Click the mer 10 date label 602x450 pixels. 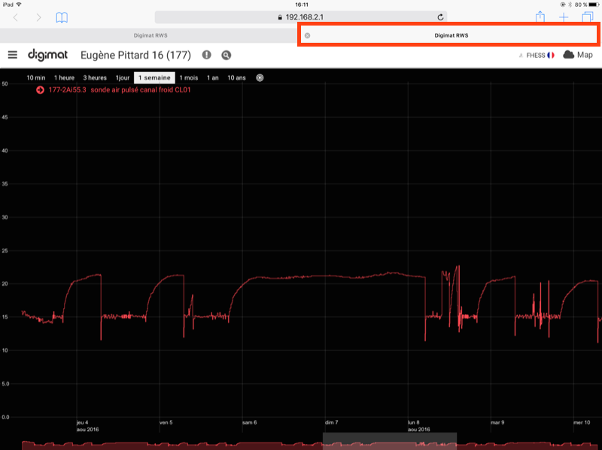[x=582, y=422]
